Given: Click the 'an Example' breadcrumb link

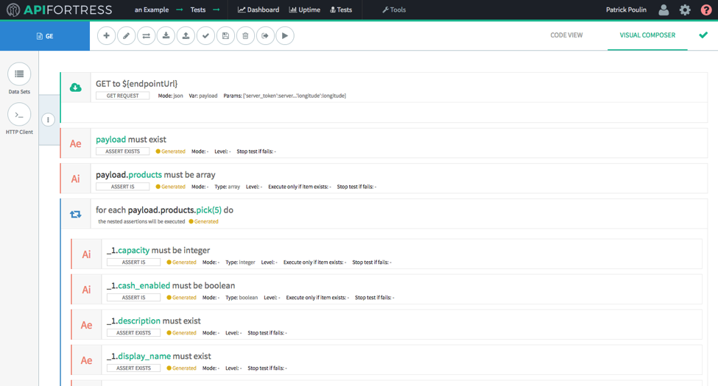Looking at the screenshot, I should 152,10.
